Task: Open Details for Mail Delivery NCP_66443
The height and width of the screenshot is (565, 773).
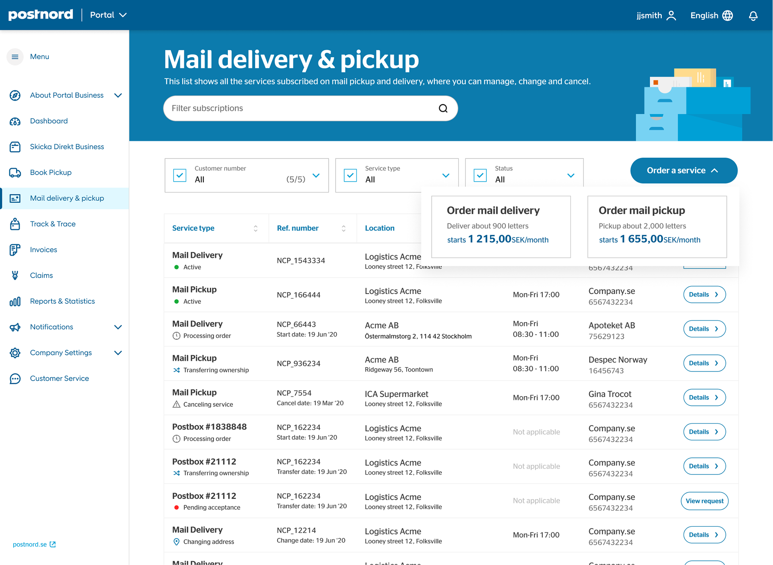Action: (705, 329)
